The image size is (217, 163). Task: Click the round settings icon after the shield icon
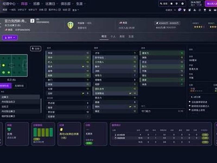click(183, 4)
